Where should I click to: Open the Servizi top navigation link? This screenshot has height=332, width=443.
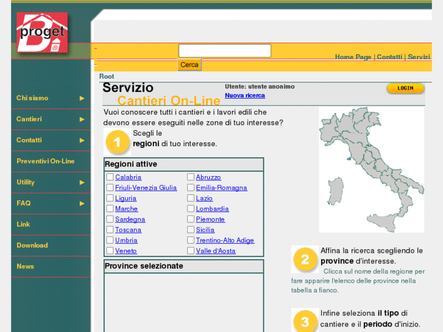point(419,57)
